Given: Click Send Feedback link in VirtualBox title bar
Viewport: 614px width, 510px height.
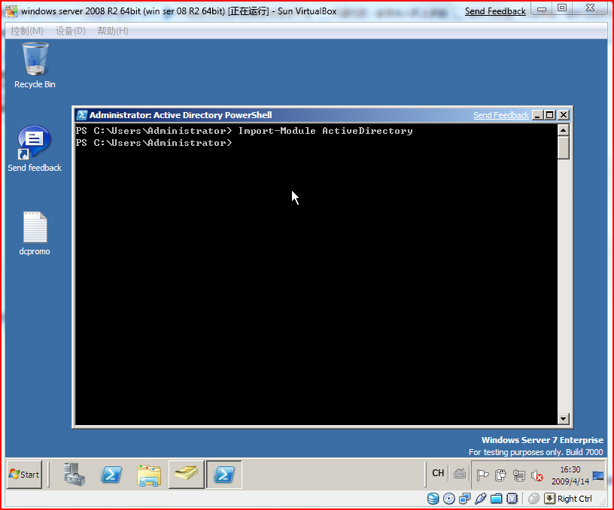Looking at the screenshot, I should coord(495,11).
